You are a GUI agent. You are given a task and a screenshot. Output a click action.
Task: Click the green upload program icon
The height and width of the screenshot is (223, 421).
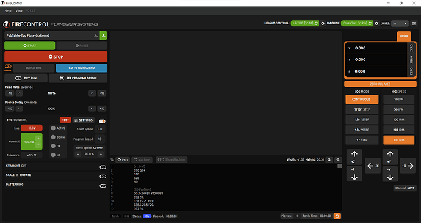coord(103,35)
